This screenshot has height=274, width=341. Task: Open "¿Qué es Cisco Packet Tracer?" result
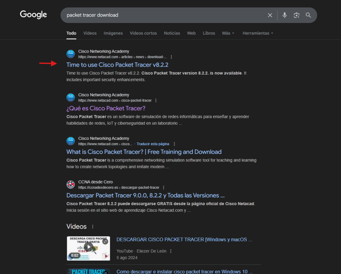click(x=106, y=108)
